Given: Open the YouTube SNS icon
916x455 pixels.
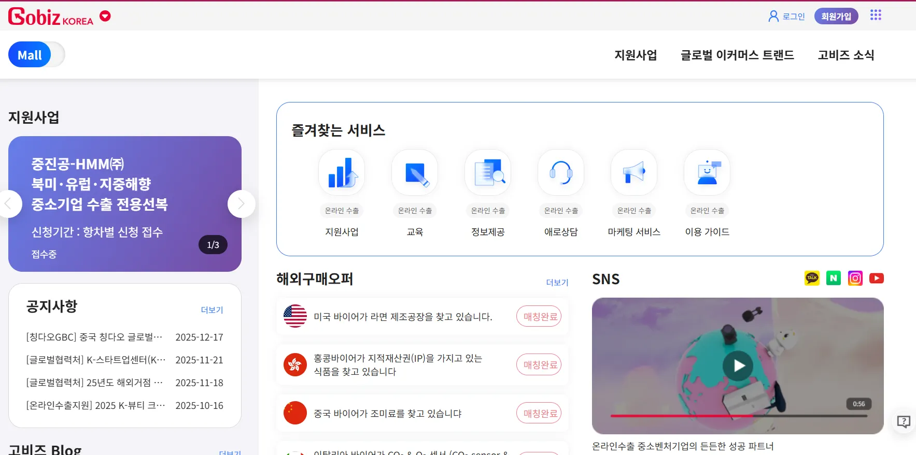Looking at the screenshot, I should pos(877,278).
